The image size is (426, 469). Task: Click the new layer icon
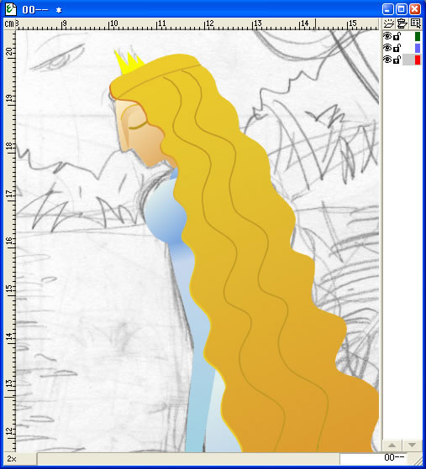(x=388, y=23)
